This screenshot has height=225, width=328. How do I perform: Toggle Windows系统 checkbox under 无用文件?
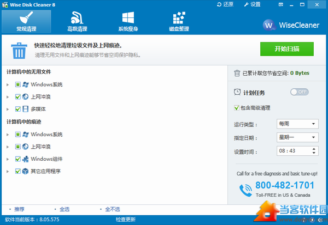(18, 84)
